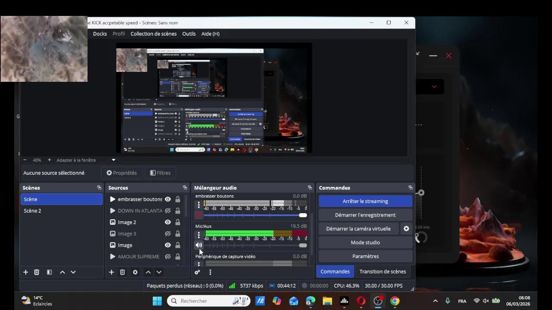The height and width of the screenshot is (310, 552).
Task: Move scene down in Scènes panel
Action: [73, 272]
